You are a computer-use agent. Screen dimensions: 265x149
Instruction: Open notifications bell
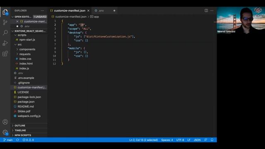coord(212,140)
